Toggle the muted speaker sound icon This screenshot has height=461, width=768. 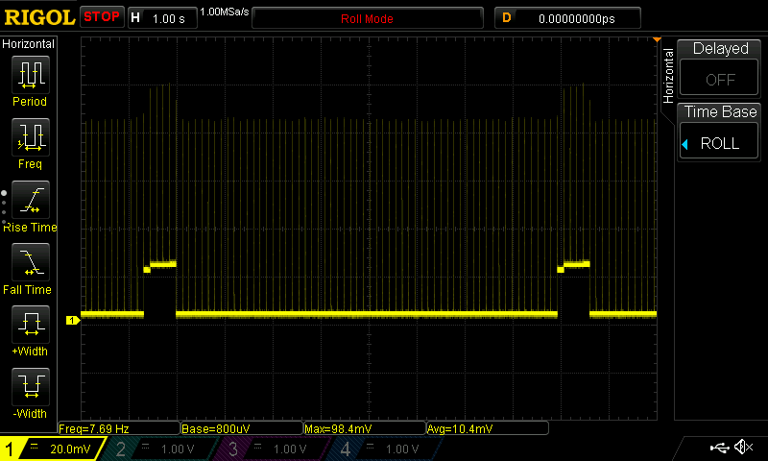[743, 447]
